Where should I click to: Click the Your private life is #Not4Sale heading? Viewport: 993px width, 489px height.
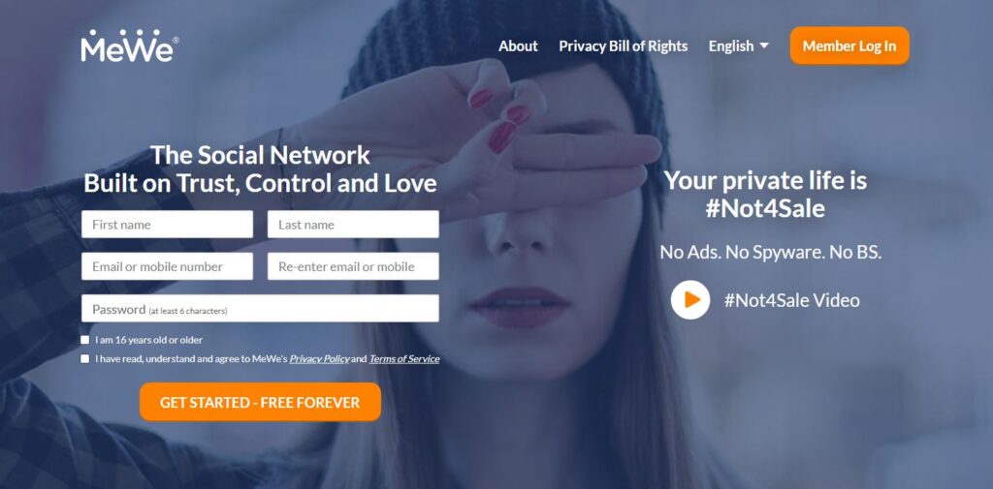coord(765,195)
